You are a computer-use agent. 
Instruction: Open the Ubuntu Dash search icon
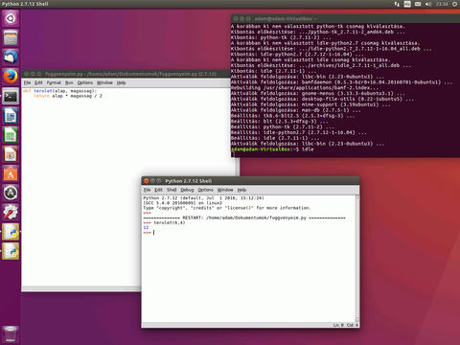(11, 18)
